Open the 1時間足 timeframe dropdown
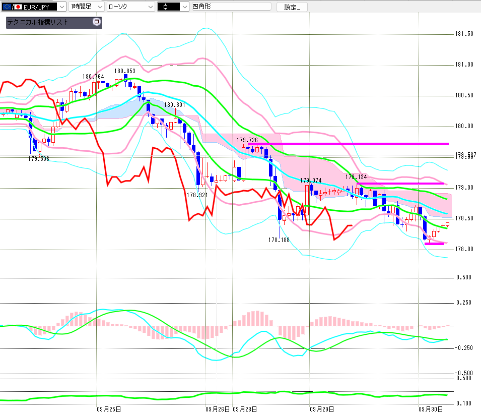 click(87, 7)
